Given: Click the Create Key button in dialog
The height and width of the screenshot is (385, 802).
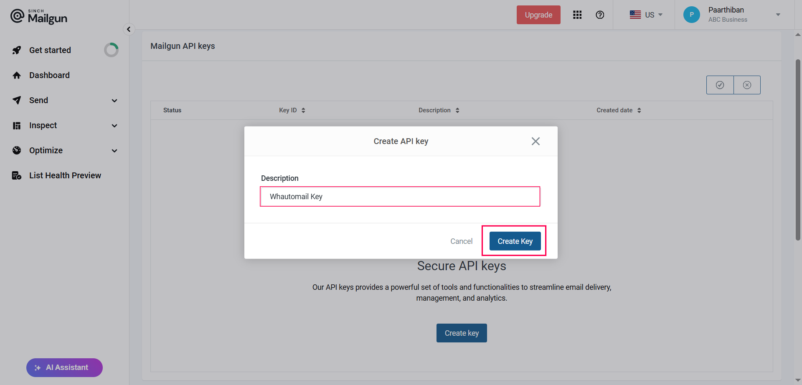Looking at the screenshot, I should tap(515, 241).
